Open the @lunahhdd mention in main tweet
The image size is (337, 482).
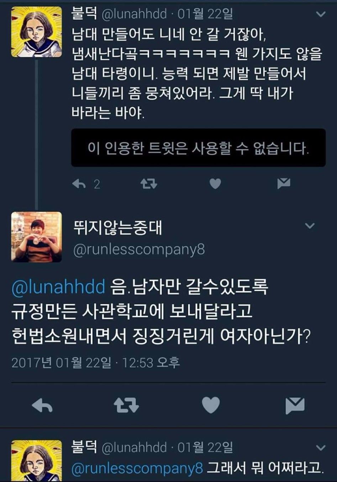58,286
